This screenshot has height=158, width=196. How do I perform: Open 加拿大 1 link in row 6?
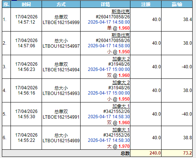[121, 130]
